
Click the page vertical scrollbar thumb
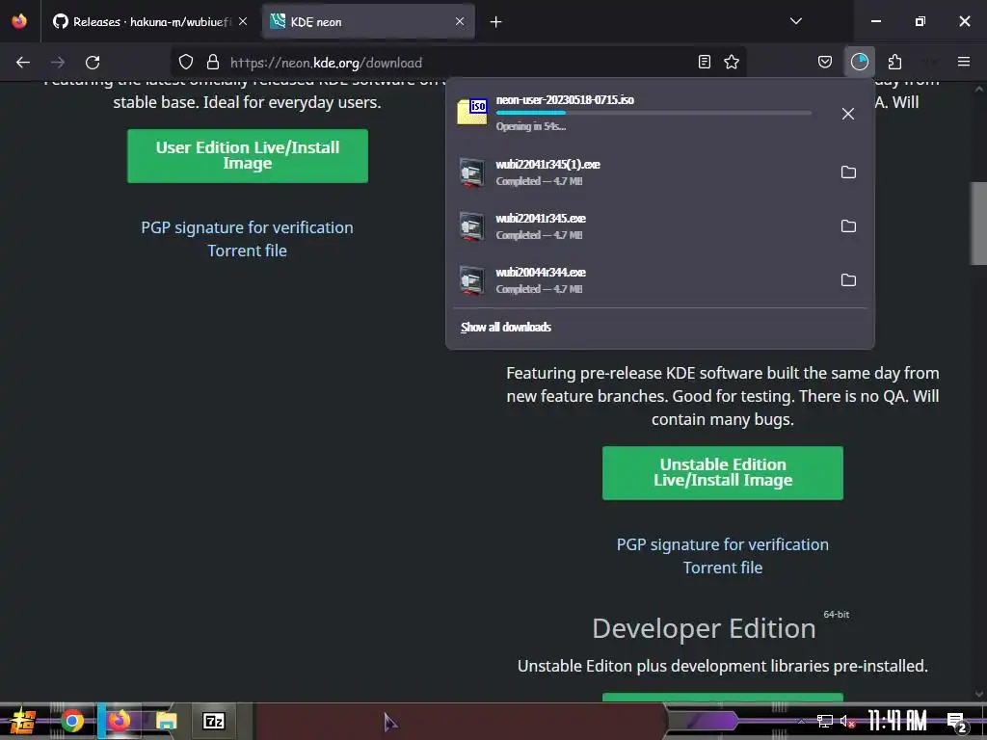pos(979,224)
